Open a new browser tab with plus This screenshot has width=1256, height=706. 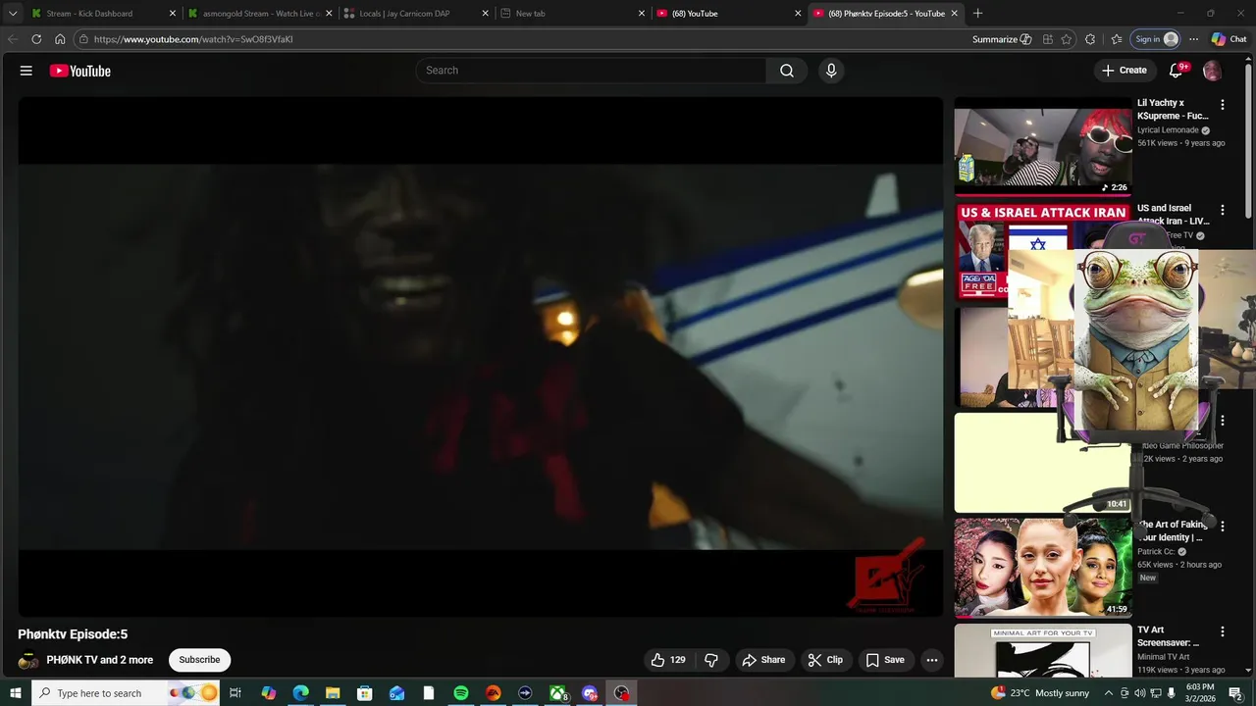tap(977, 14)
